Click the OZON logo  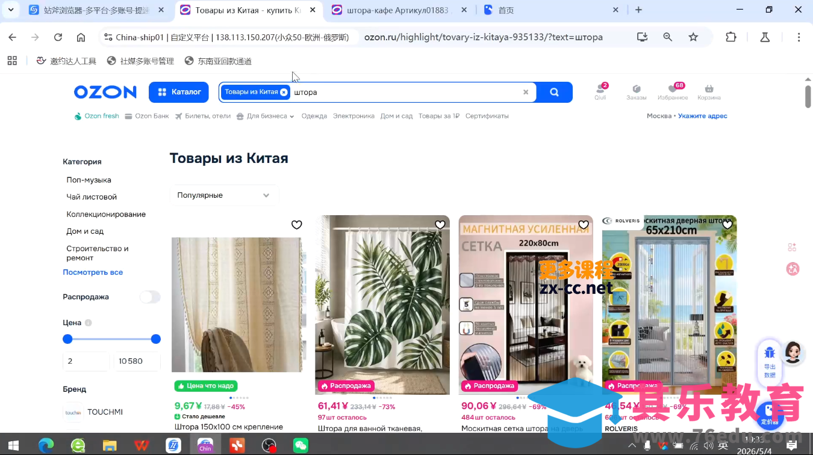(x=105, y=92)
